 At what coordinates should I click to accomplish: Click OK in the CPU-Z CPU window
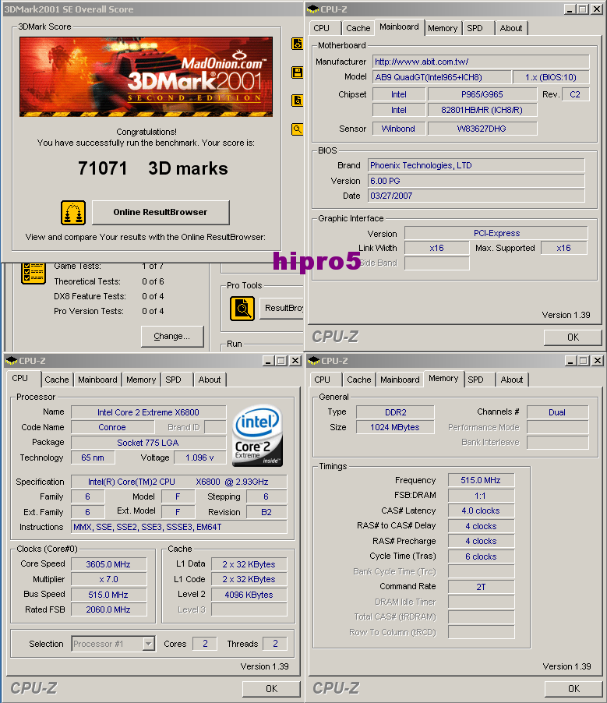click(271, 689)
